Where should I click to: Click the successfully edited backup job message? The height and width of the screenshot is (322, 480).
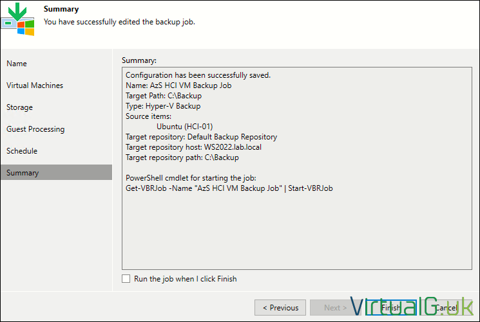(x=119, y=22)
